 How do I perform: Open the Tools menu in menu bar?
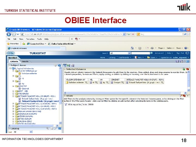pos(39,39)
